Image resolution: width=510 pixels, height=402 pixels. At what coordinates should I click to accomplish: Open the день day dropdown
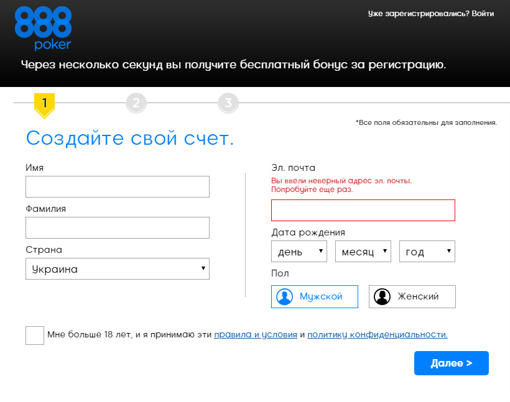[x=299, y=251]
